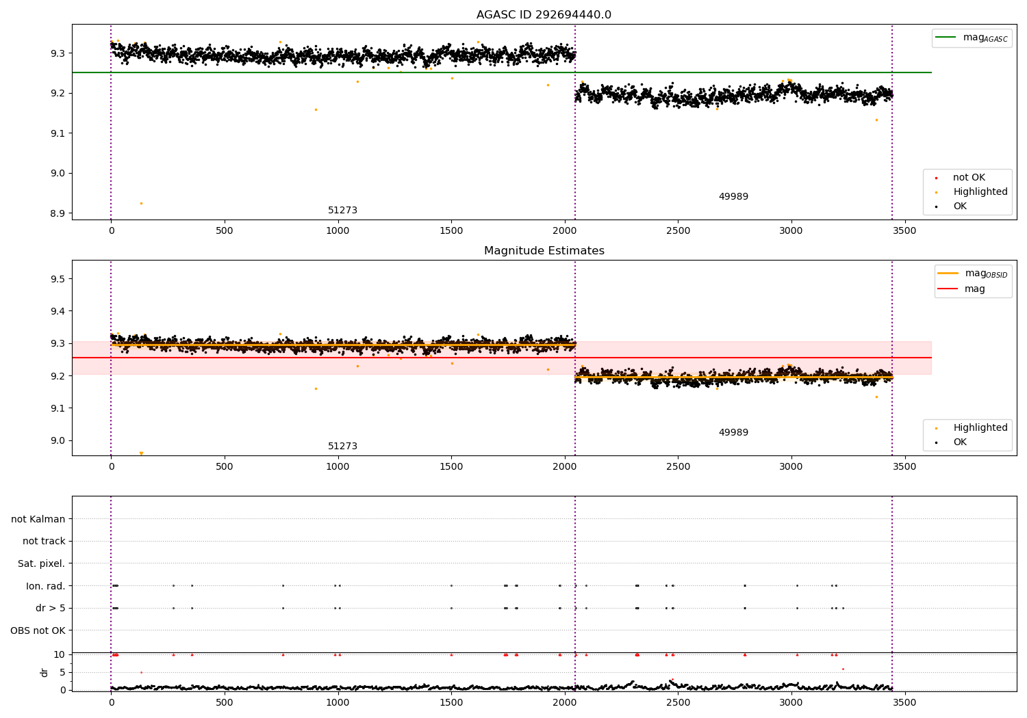Click 'not OK' in the top plot legend
1027x718 pixels.
pyautogui.click(x=969, y=178)
